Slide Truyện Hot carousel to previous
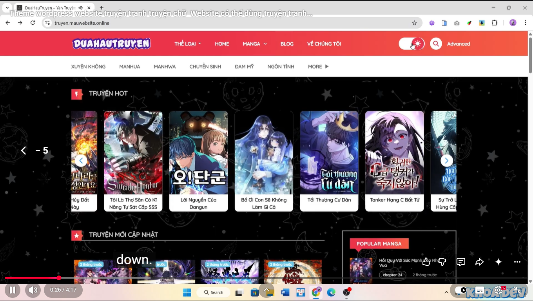The width and height of the screenshot is (533, 301). (x=81, y=160)
